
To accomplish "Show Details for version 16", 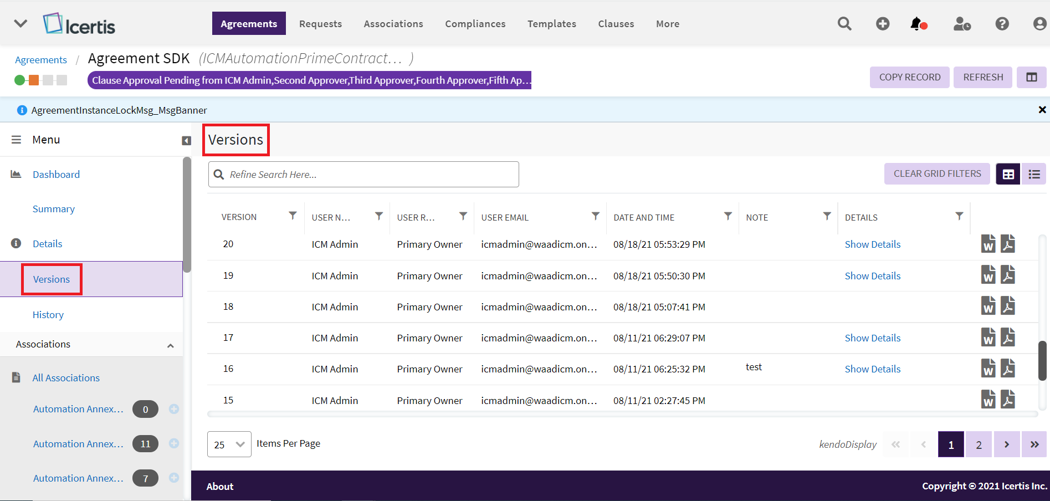I will click(x=872, y=369).
